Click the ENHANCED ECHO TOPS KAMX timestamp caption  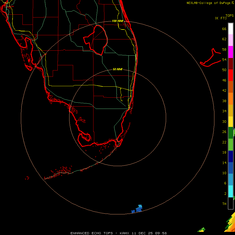[119, 233]
